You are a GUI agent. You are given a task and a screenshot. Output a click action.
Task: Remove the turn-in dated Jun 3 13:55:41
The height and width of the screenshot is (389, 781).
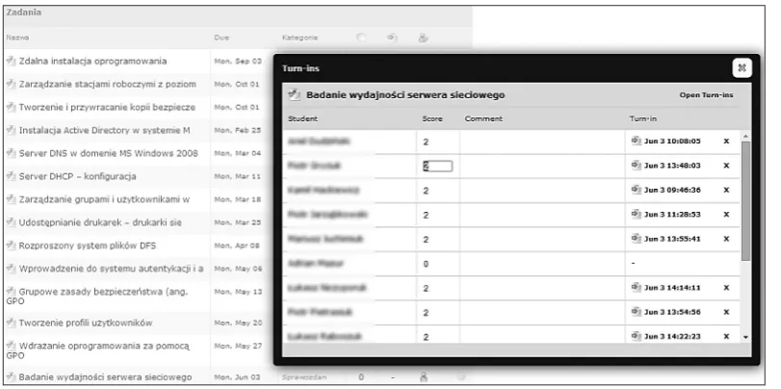tap(726, 239)
